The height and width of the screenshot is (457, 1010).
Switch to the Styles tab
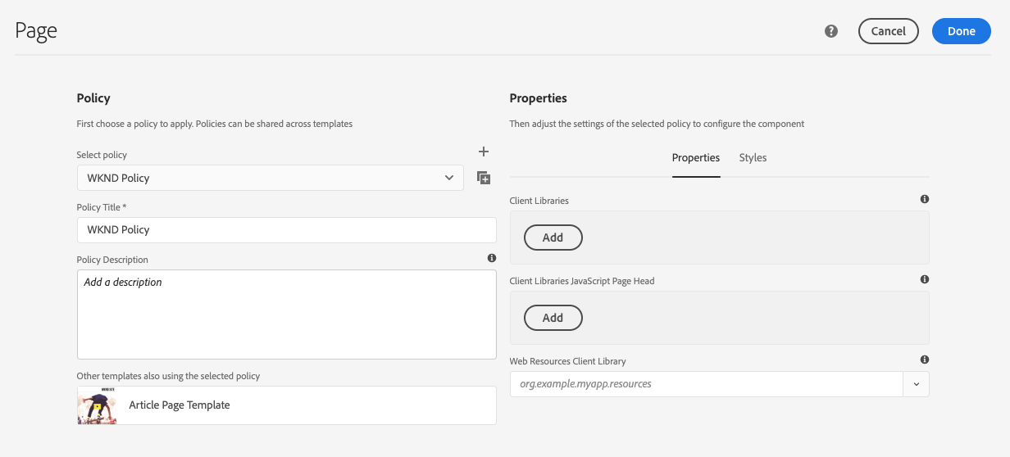pyautogui.click(x=753, y=157)
